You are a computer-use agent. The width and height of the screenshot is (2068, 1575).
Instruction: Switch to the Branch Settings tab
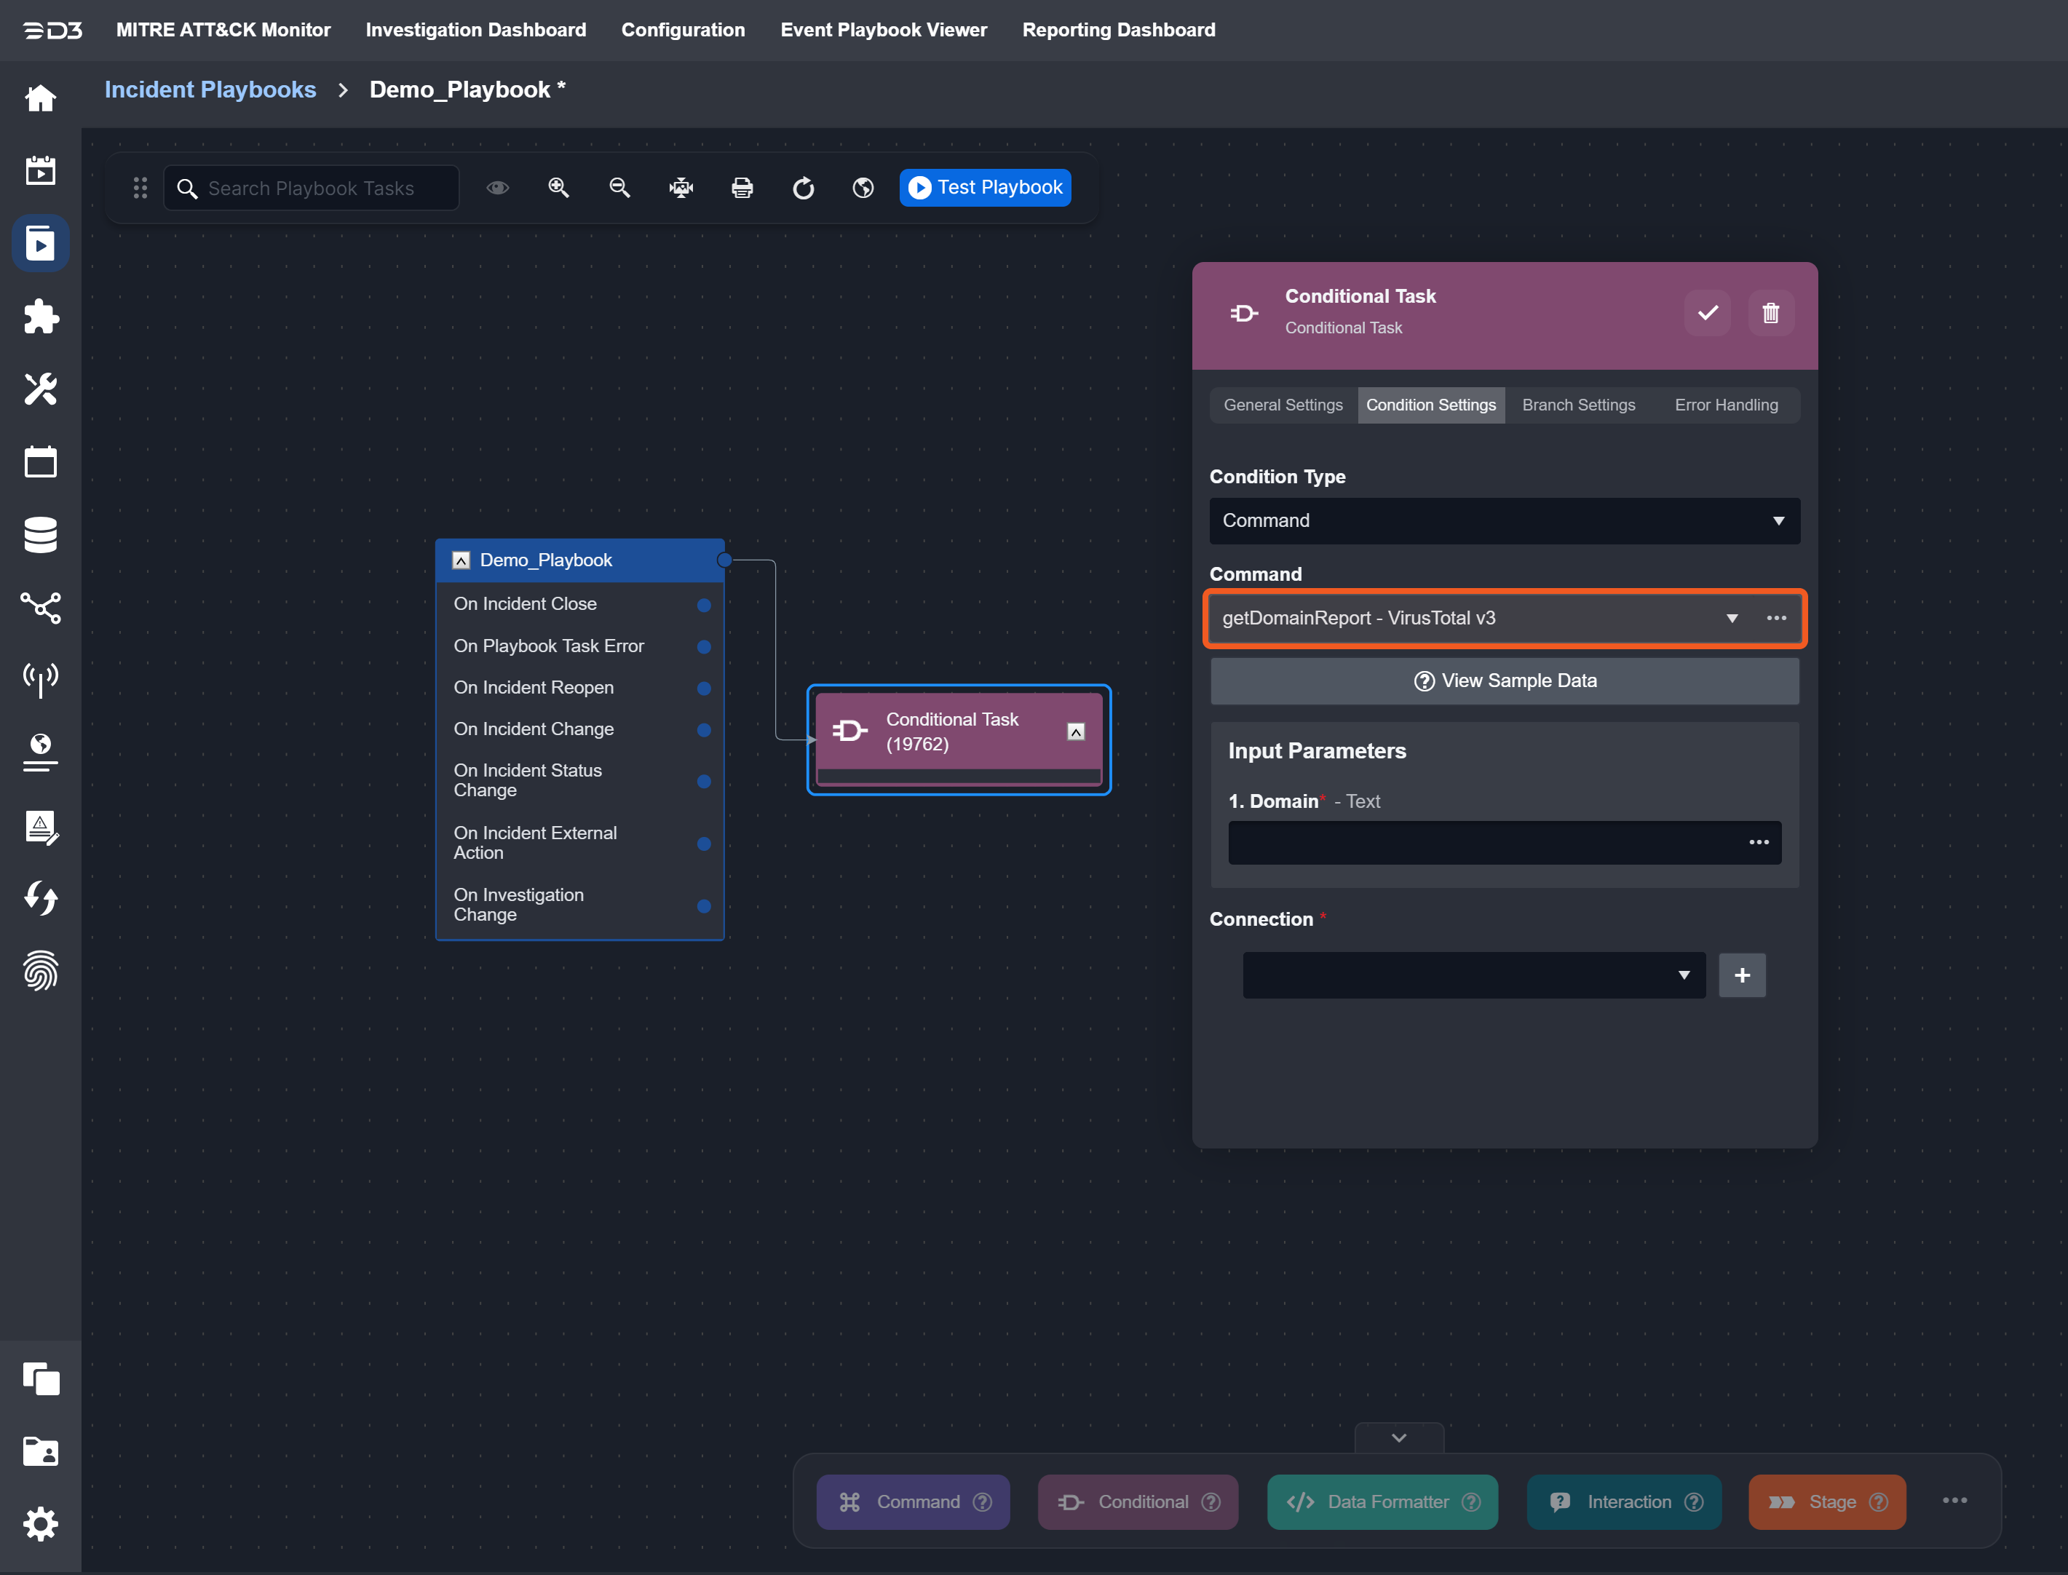1577,405
